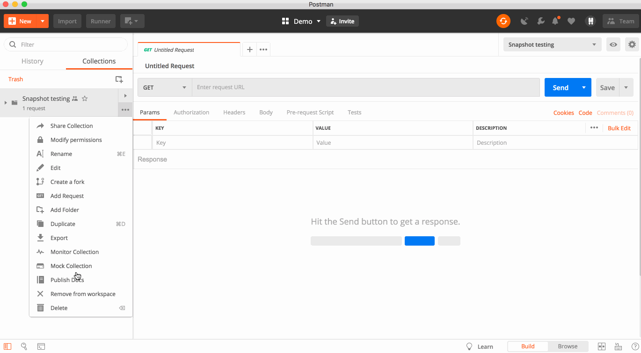Open the Tests tab
641x353 pixels.
(x=354, y=113)
